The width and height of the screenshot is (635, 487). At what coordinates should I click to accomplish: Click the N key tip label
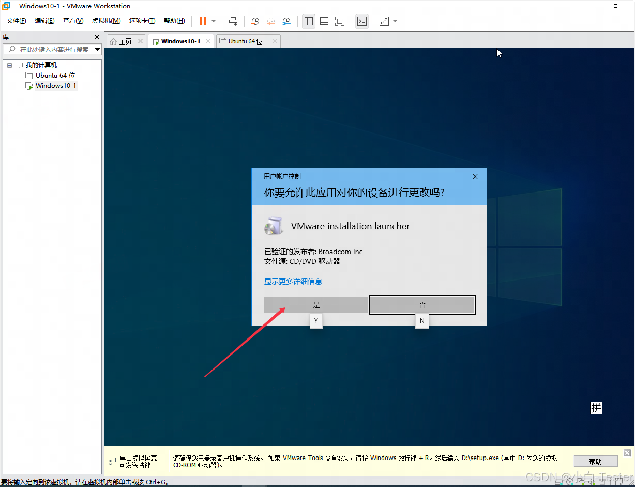(422, 321)
